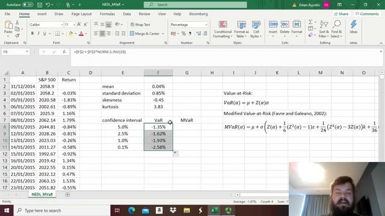Viewport: 385px width, 216px height.
Task: Click the Comments button
Action: tap(367, 14)
